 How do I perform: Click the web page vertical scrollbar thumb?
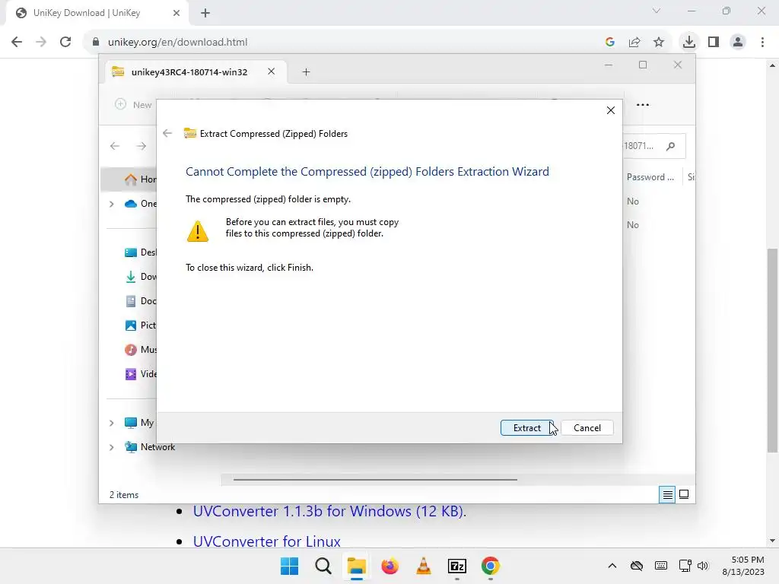772,350
